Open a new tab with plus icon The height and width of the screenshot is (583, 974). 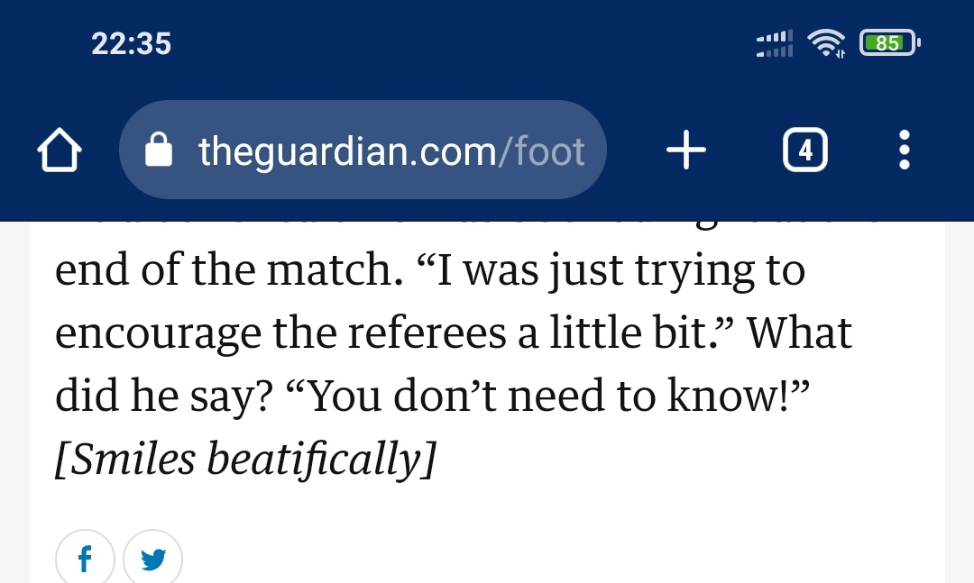[685, 150]
